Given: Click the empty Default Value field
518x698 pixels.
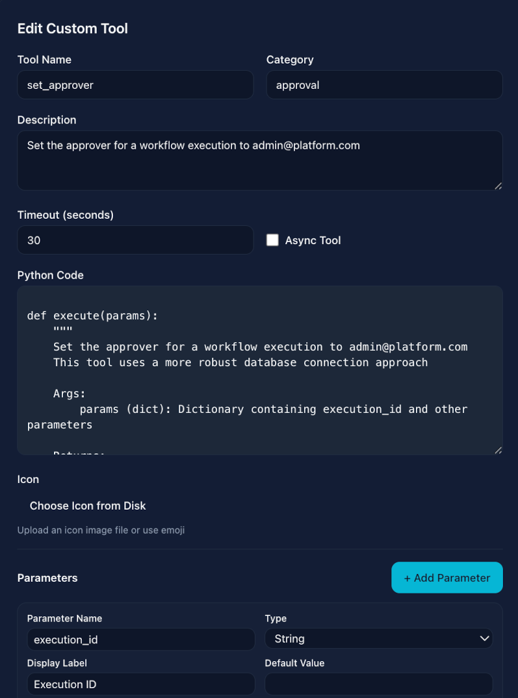Looking at the screenshot, I should (x=379, y=684).
